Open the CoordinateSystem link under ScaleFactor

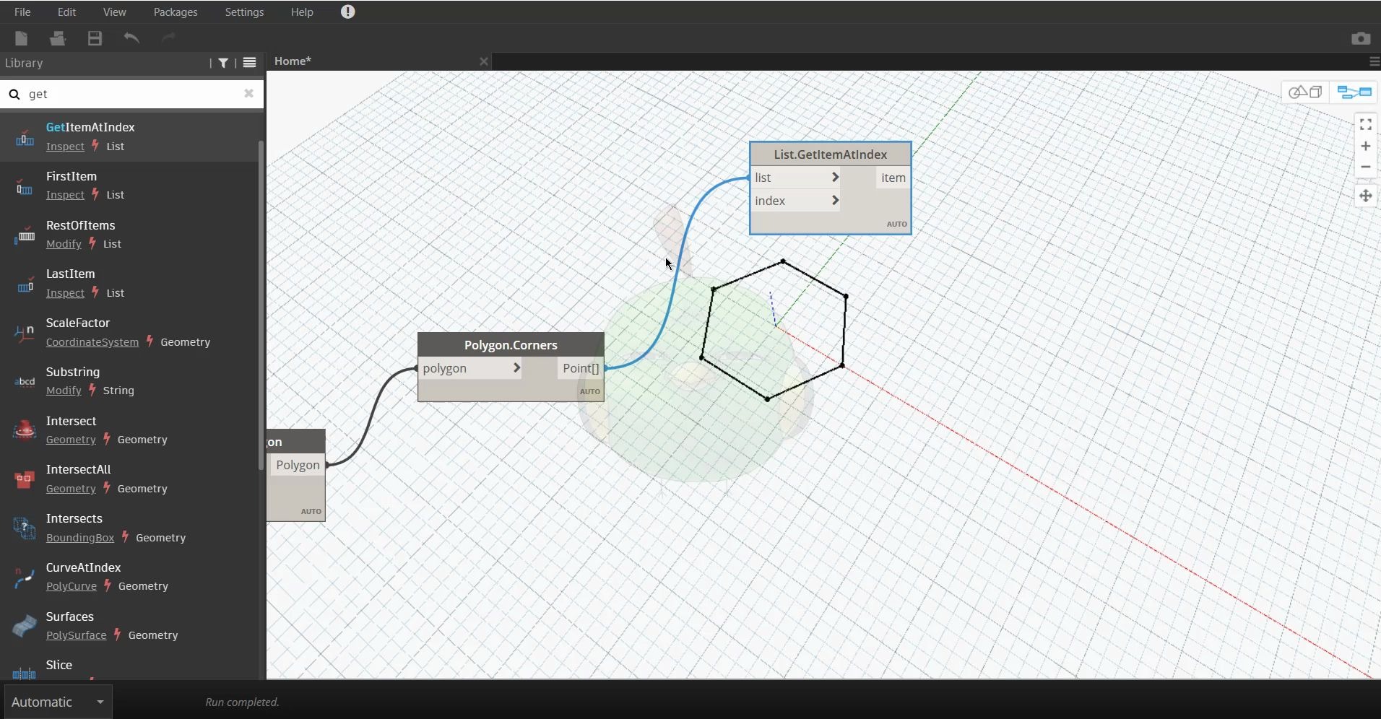pos(92,342)
